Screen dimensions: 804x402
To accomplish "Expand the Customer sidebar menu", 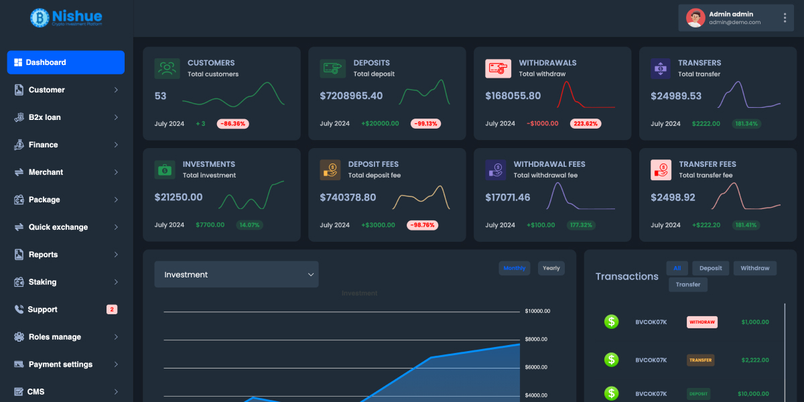I will 66,90.
